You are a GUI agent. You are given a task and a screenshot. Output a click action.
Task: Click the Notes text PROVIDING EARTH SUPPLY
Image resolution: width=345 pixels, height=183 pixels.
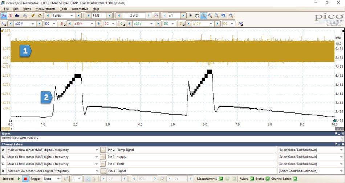click(20, 138)
